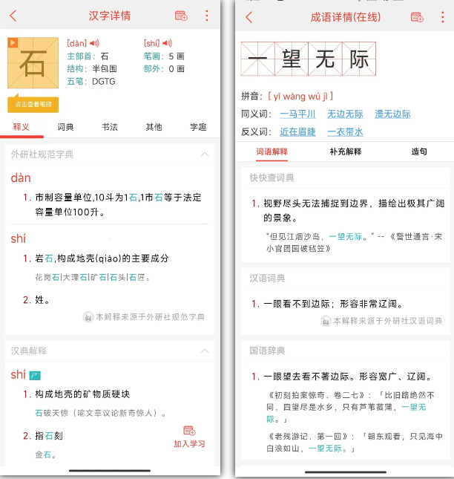Collapse the 外研社规范字典 section
The width and height of the screenshot is (454, 479).
tap(205, 154)
